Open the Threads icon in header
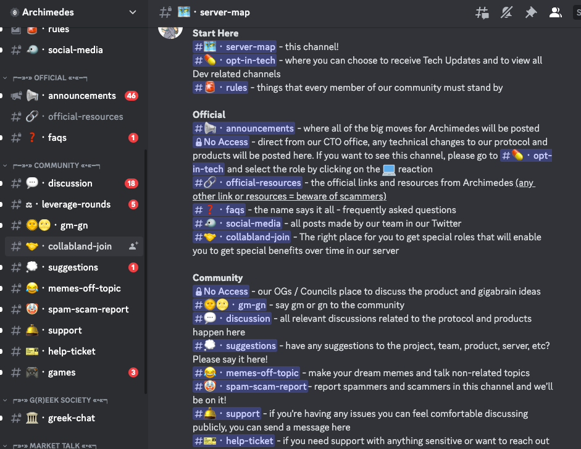 point(482,12)
